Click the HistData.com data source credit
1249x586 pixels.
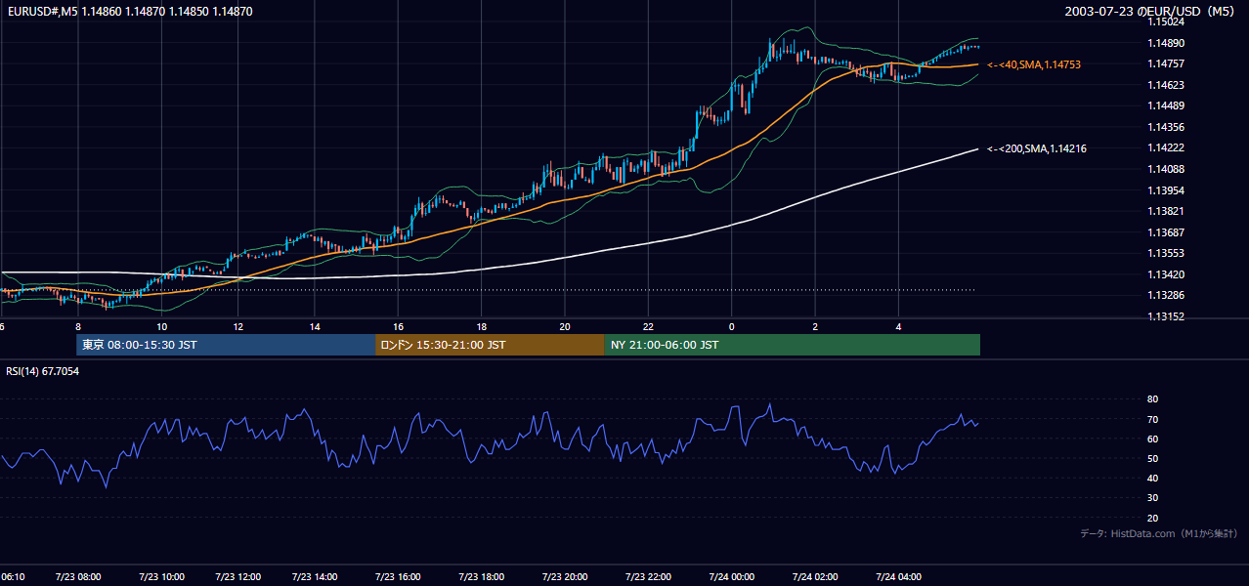point(1158,533)
